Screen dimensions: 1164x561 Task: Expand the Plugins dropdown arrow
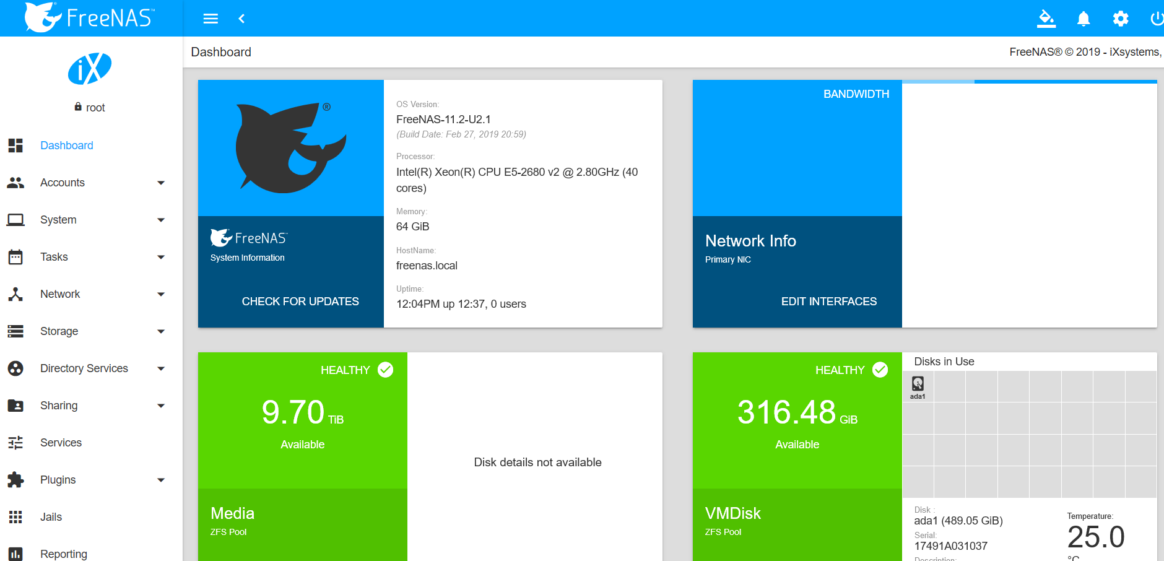161,480
